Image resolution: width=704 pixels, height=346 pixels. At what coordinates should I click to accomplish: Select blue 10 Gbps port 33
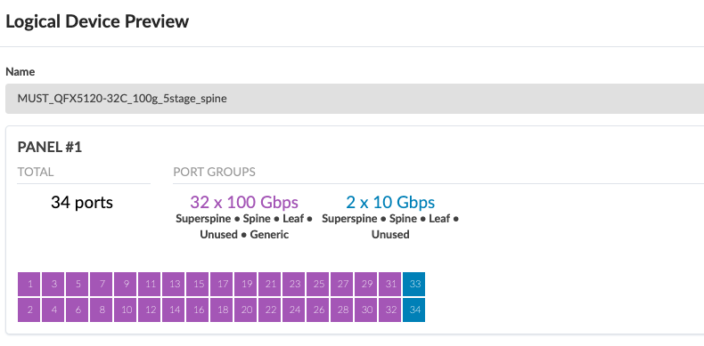click(414, 284)
